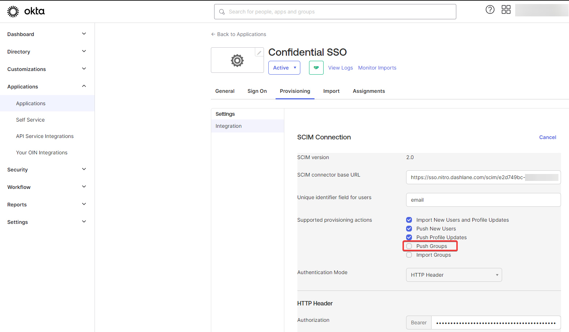Open the admin apps grid icon
The width and height of the screenshot is (569, 332).
tap(506, 9)
